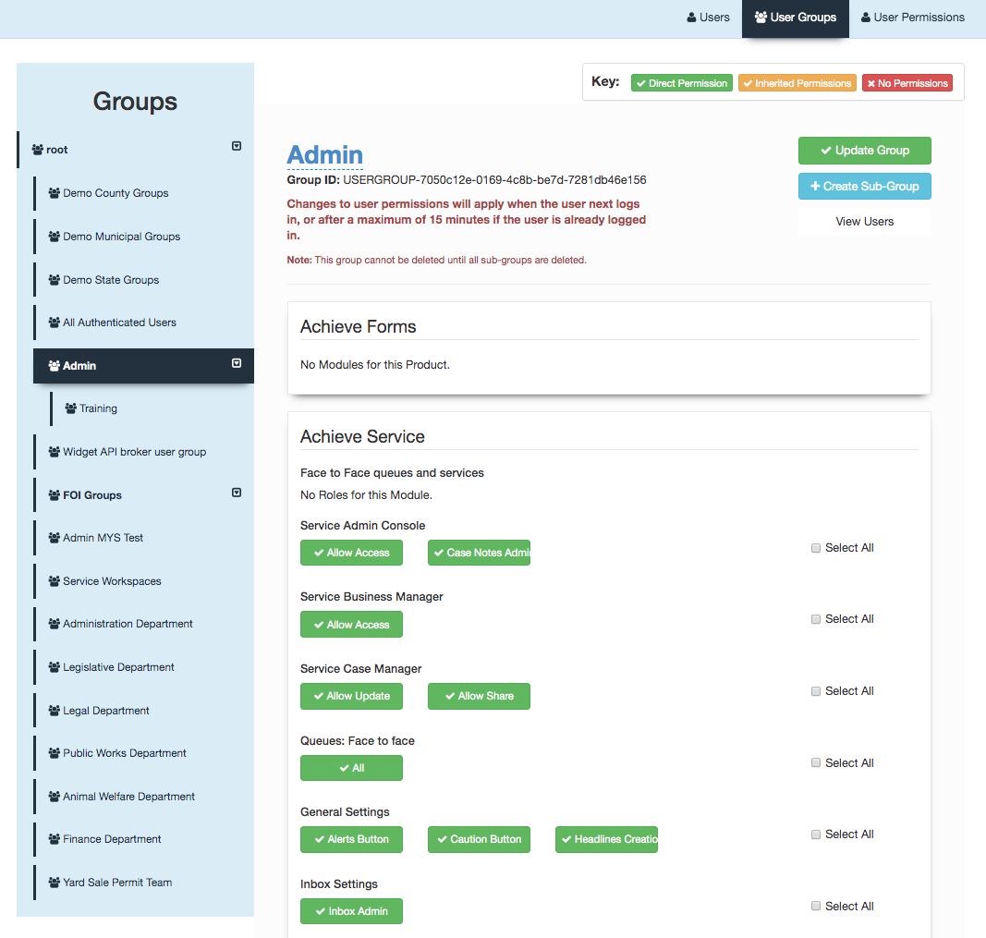Open the Users tab

click(708, 17)
